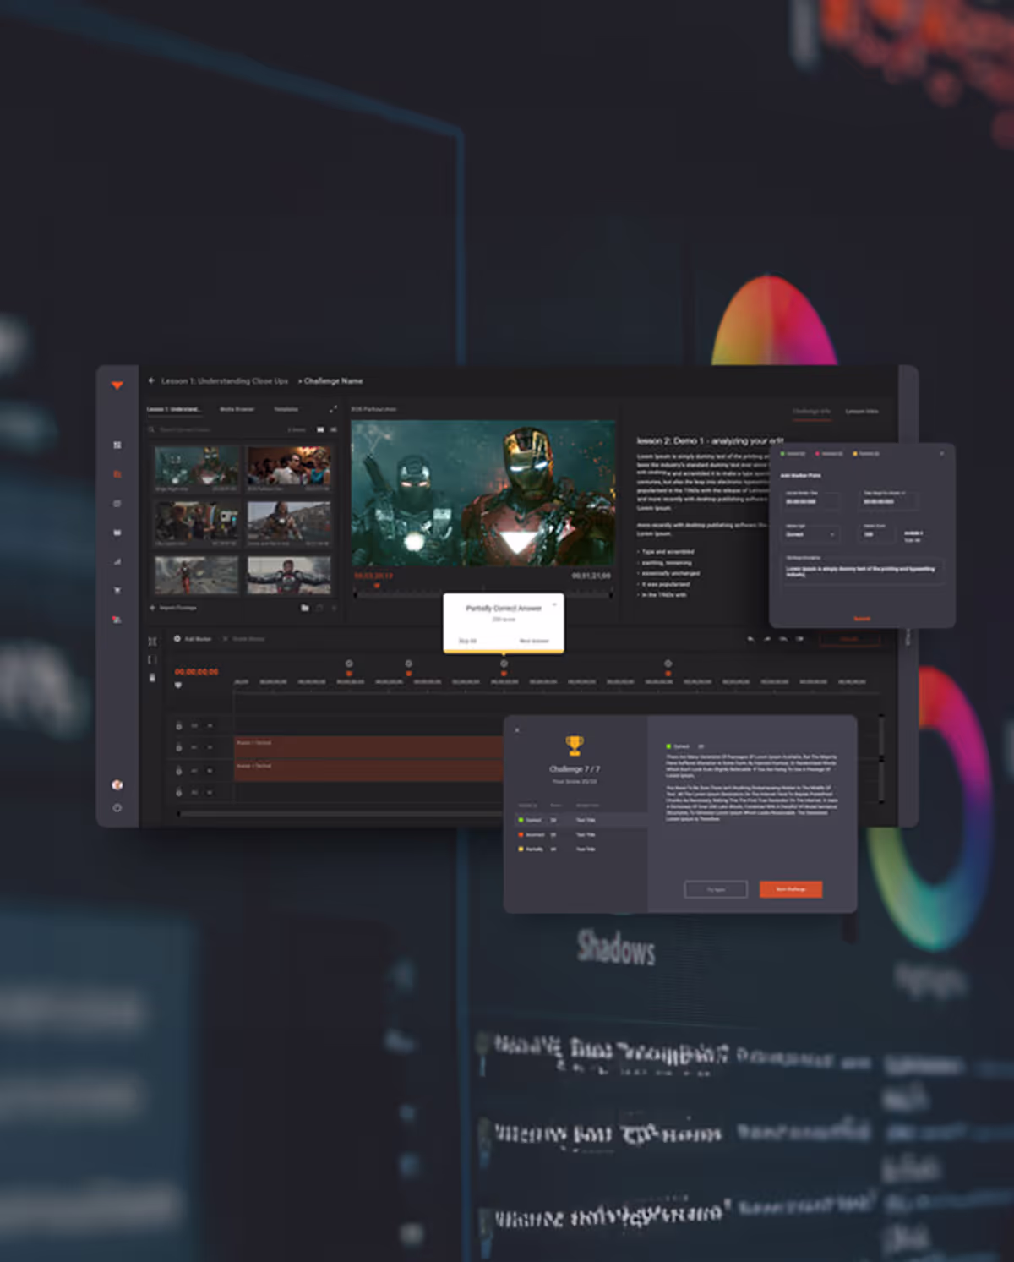Click the marker score input field

[x=879, y=534]
